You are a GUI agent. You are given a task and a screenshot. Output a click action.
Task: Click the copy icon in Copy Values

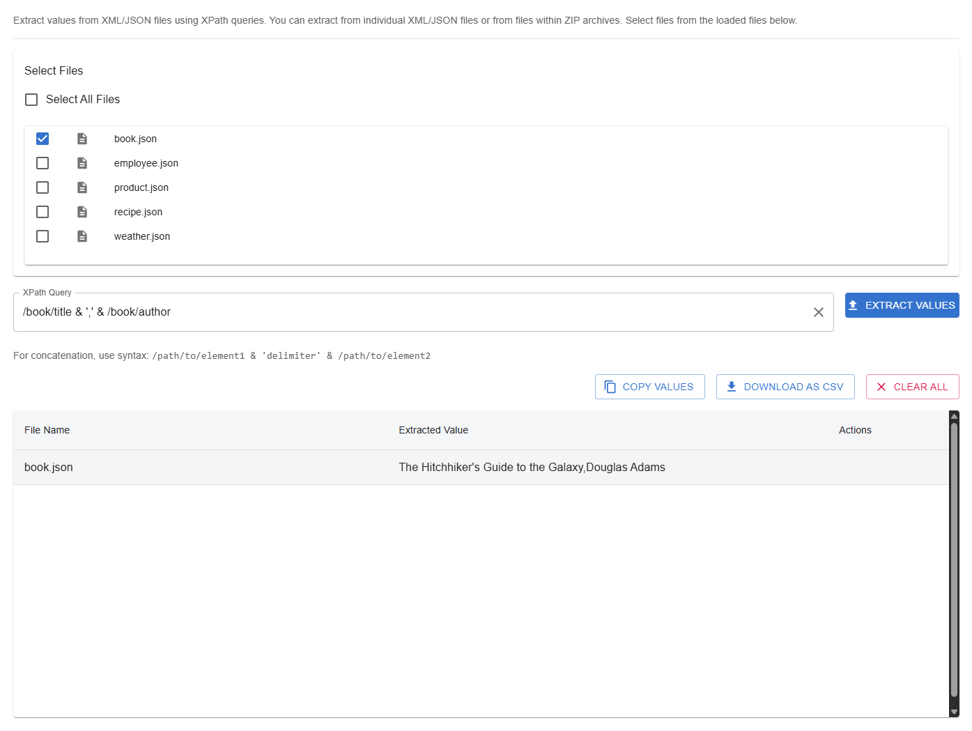610,387
